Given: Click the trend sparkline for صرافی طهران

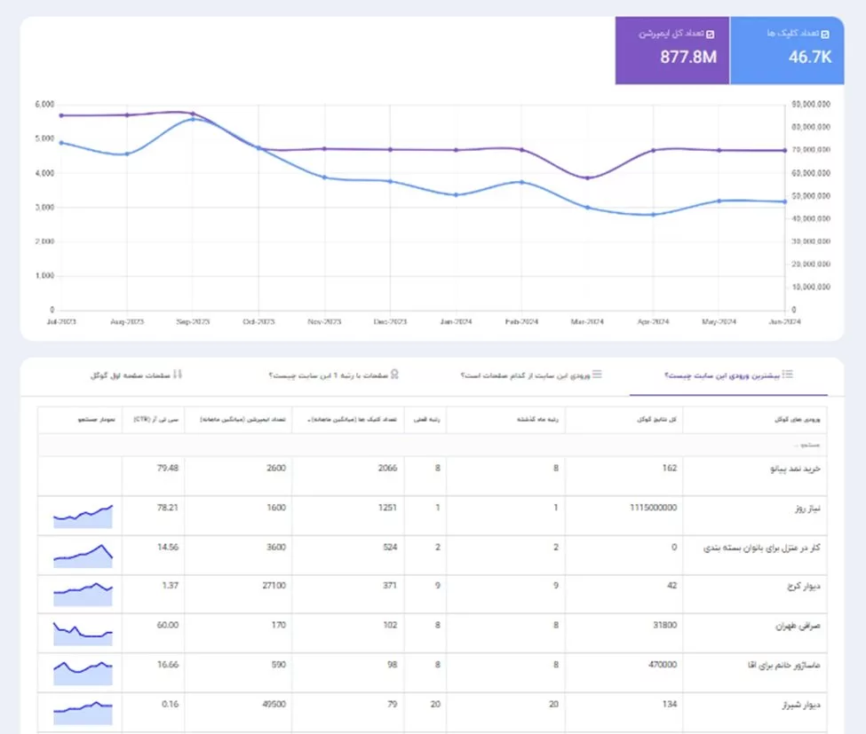Looking at the screenshot, I should pyautogui.click(x=83, y=634).
